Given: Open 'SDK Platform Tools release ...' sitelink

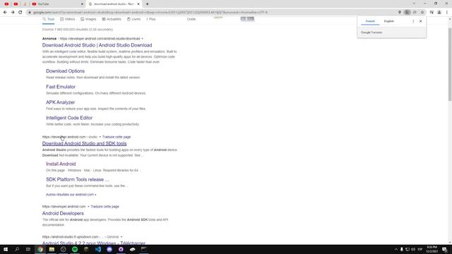Looking at the screenshot, I should (77, 179).
